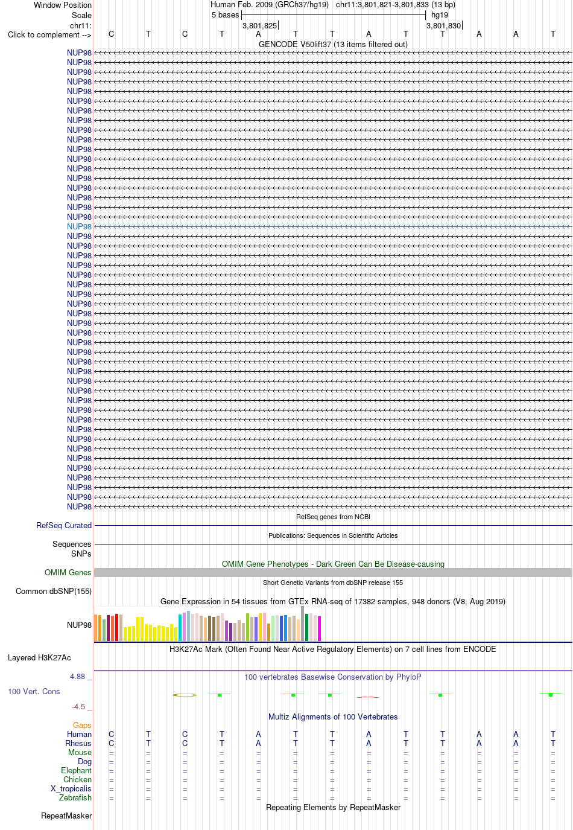Click the OMIM Gene Phenotypes title text

(x=333, y=564)
